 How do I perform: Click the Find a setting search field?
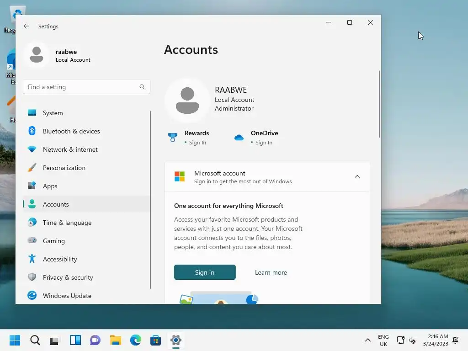[86, 87]
